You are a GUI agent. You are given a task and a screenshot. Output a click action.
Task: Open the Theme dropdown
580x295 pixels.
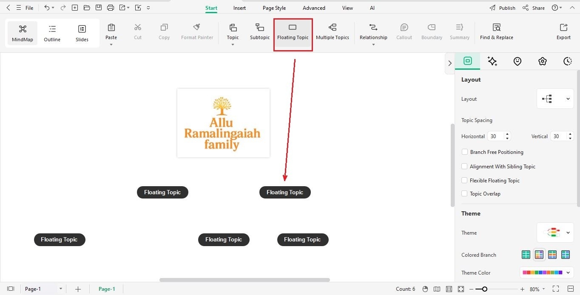click(555, 233)
